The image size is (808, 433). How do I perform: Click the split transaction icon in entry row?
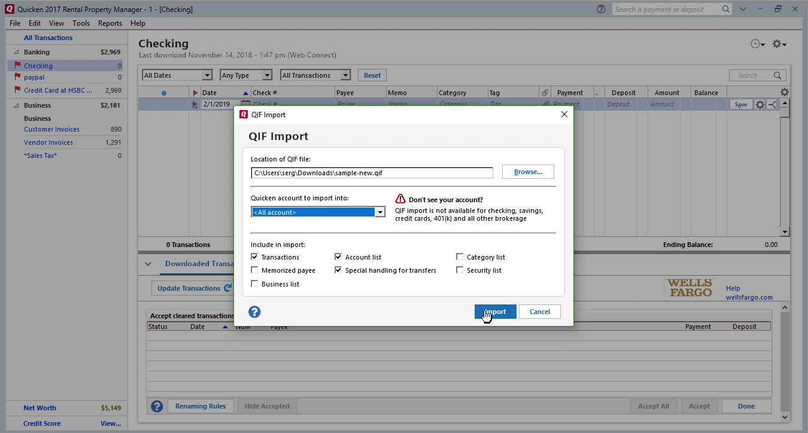pos(771,104)
